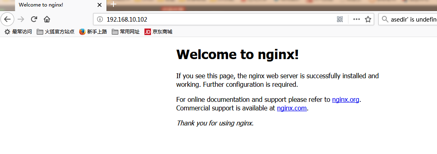The height and width of the screenshot is (154, 437).
Task: Click the Welcome to nginx! heading
Action: 237,54
